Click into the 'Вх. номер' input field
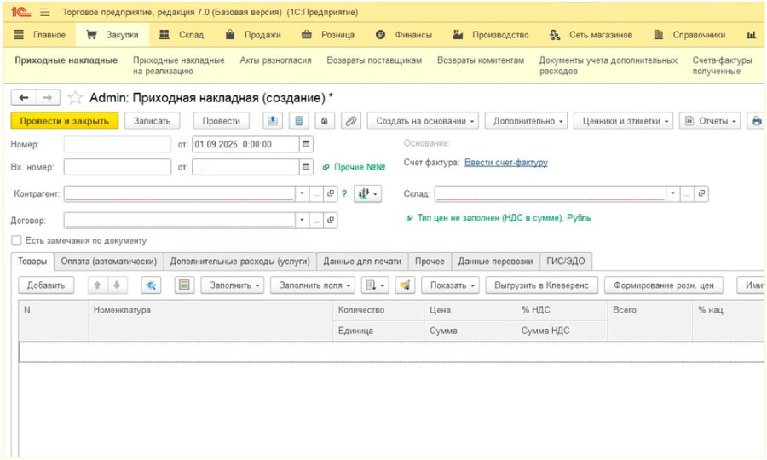 pyautogui.click(x=118, y=167)
